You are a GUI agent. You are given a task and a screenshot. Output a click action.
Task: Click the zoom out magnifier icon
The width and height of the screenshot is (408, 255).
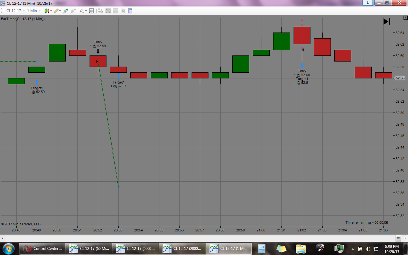73,11
